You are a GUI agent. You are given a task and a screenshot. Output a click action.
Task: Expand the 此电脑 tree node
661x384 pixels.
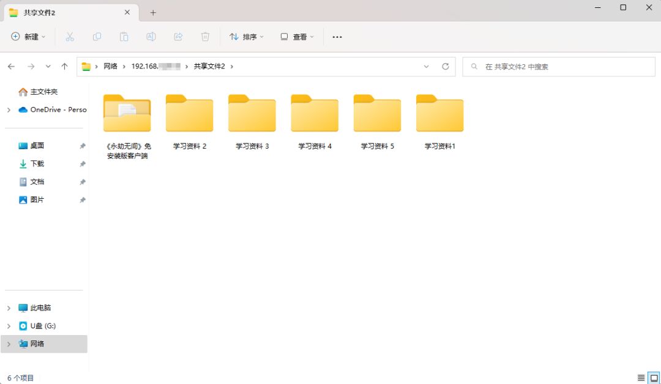[x=9, y=308]
